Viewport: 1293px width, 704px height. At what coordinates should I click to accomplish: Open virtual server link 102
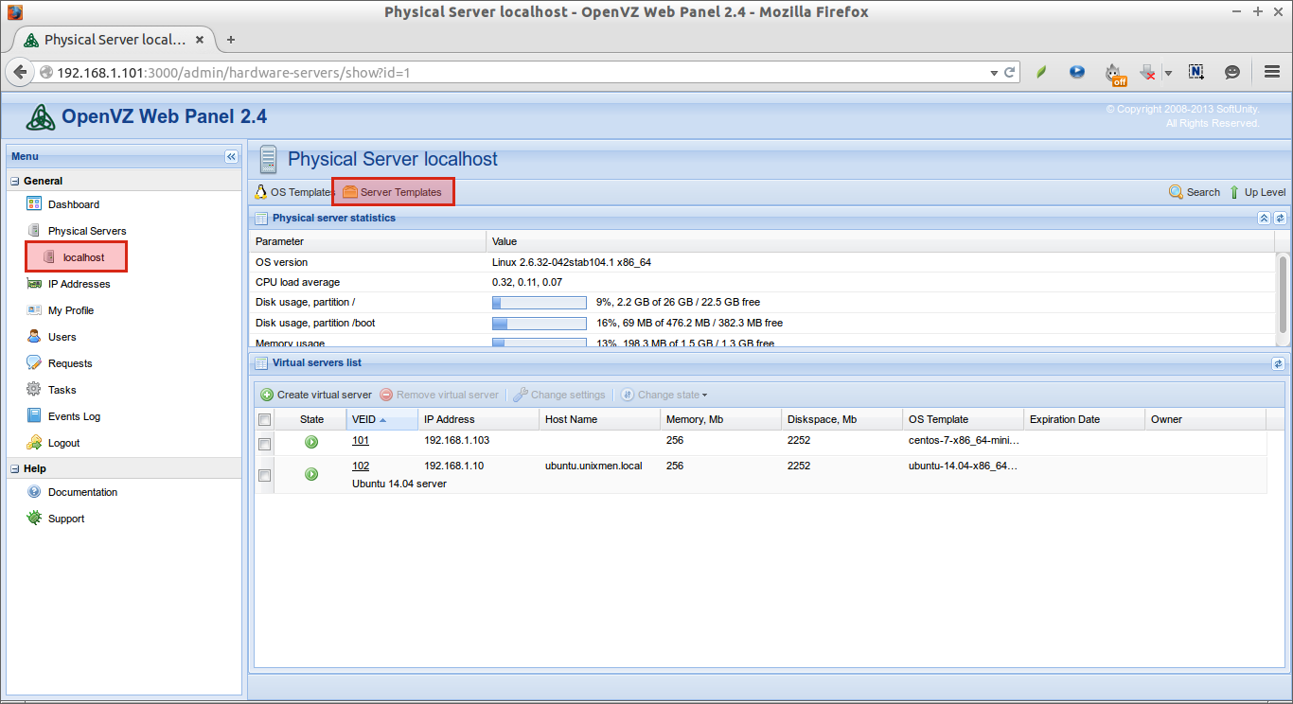[x=361, y=466]
